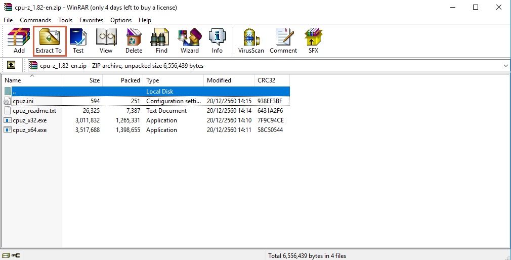Select the cpuz_x64.exe file name
Viewport: 511px width, 260px height.
30,130
